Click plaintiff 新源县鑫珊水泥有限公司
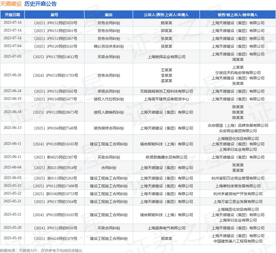276x253 pixels. 166,157
